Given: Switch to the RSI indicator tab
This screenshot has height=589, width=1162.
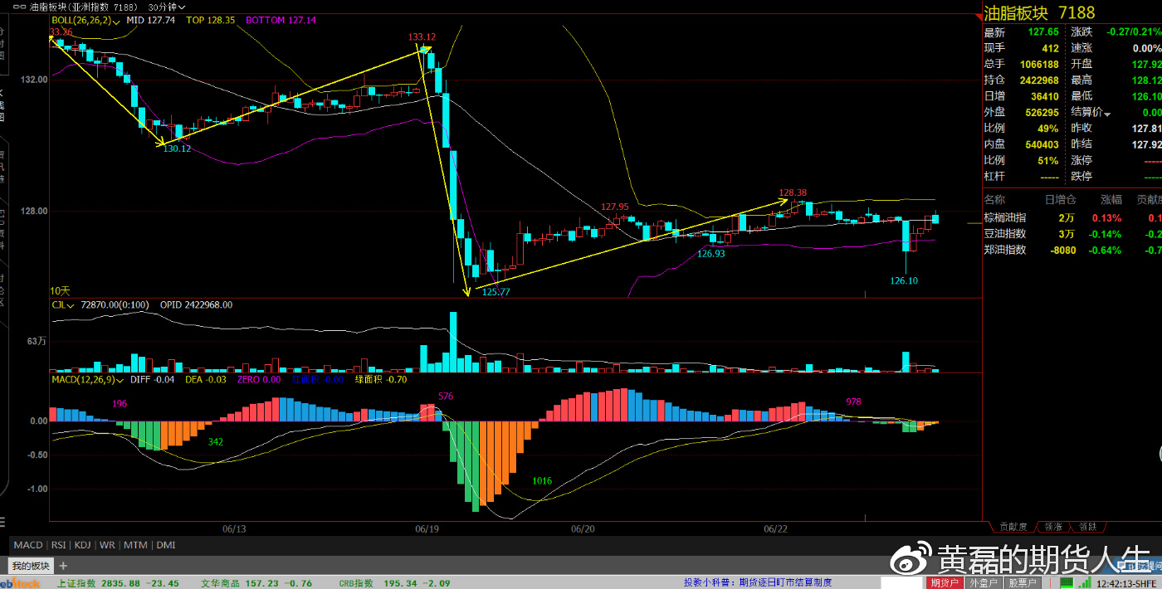Looking at the screenshot, I should pyautogui.click(x=59, y=545).
